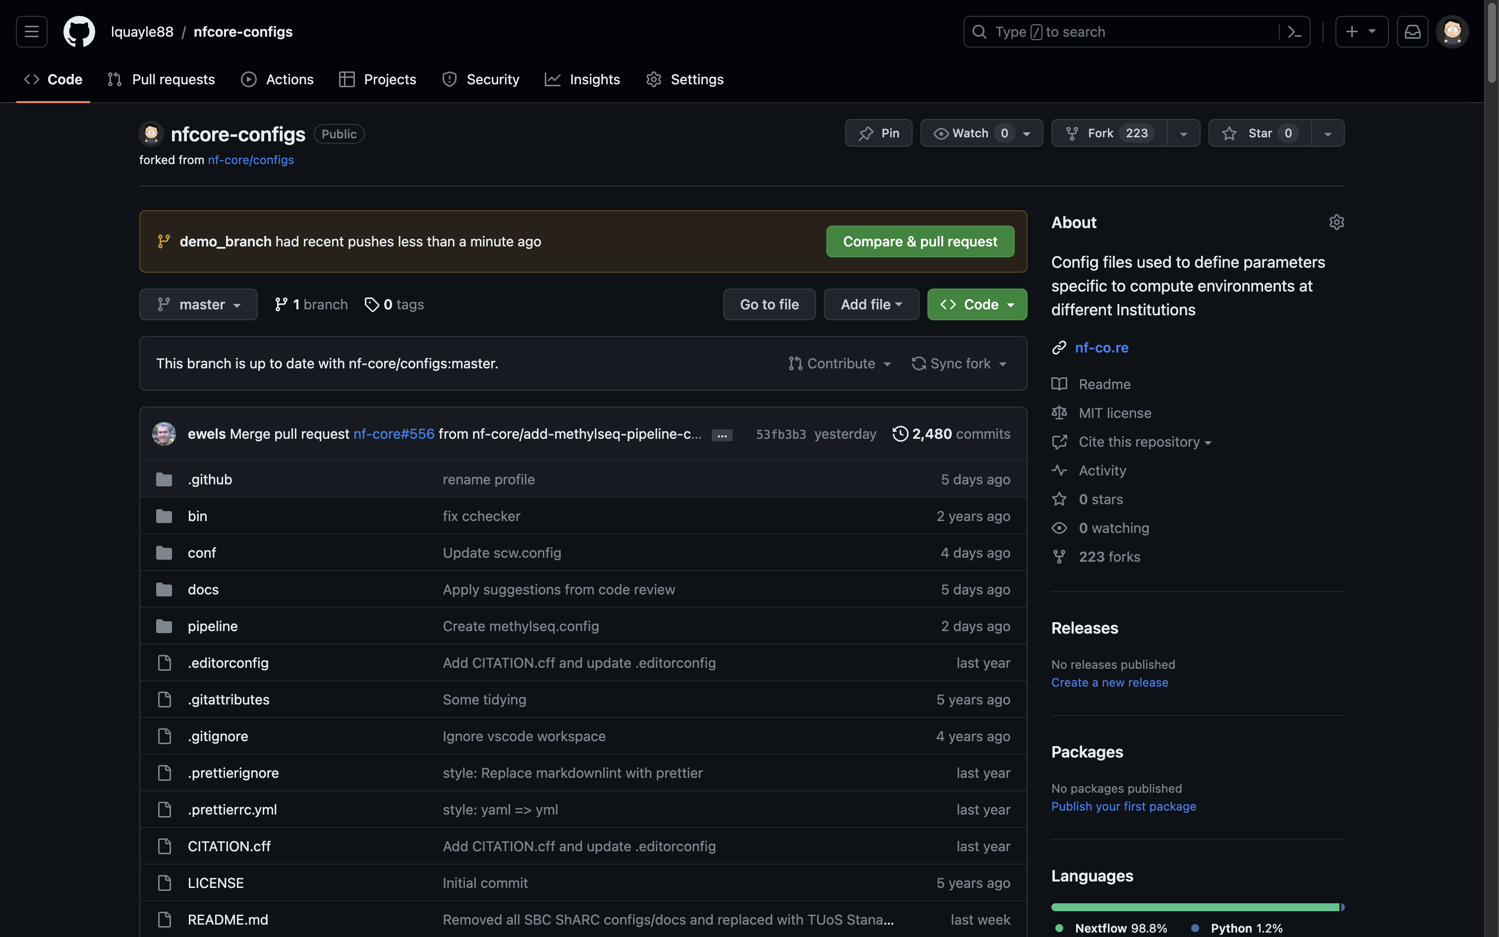Click the page vertical scrollbar
Viewport: 1499px width, 937px height.
(1492, 42)
